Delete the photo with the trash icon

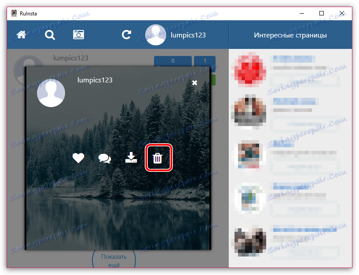[x=158, y=158]
